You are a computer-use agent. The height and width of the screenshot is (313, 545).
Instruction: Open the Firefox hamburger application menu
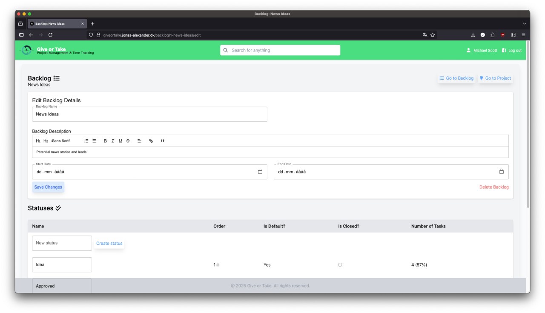[523, 35]
